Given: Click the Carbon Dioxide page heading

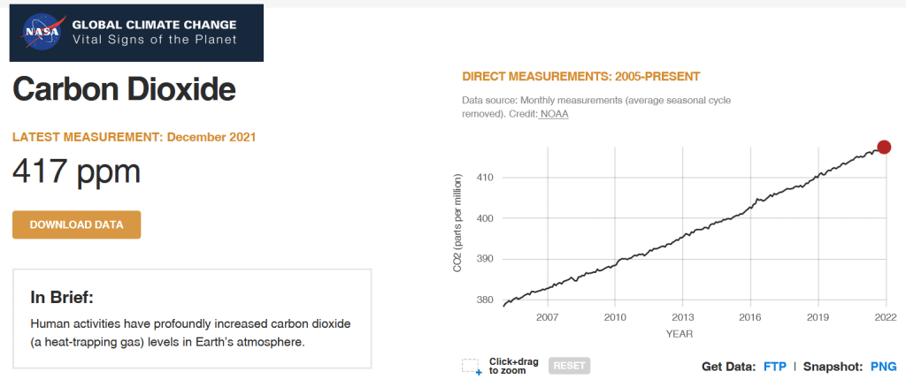Looking at the screenshot, I should (x=124, y=89).
